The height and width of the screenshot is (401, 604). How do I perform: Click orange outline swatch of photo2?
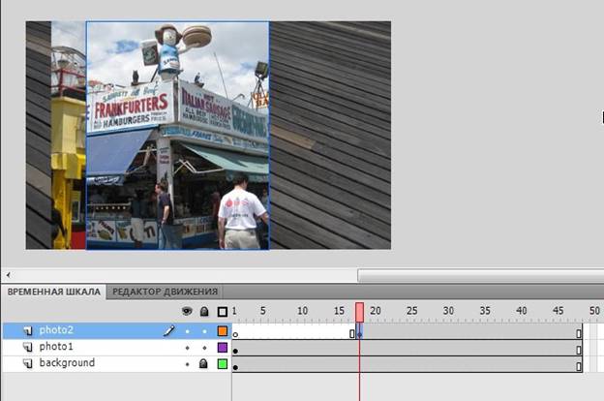[x=223, y=331]
